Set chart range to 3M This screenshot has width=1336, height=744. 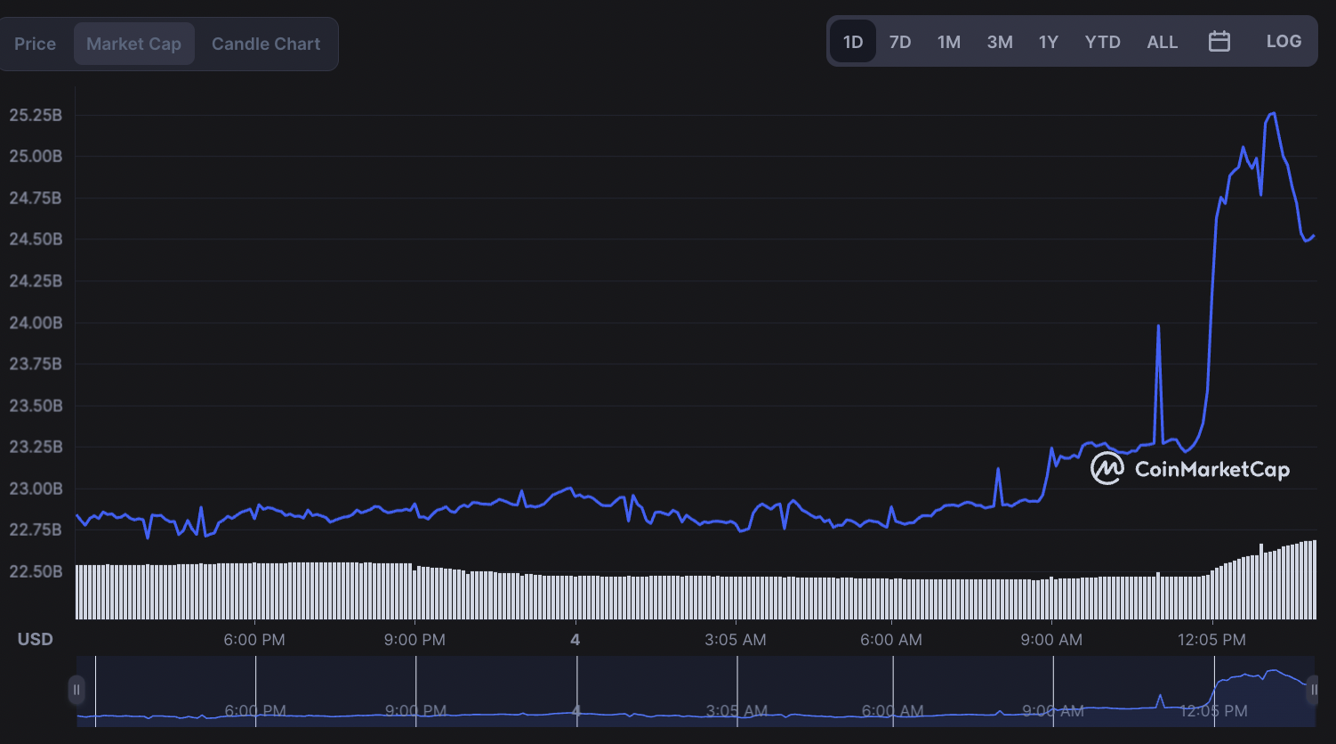(x=1000, y=42)
